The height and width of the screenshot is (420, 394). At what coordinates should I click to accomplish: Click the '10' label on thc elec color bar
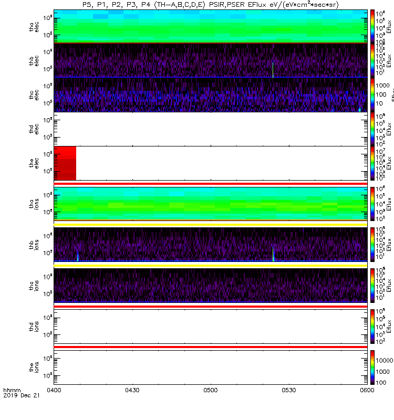(379, 103)
